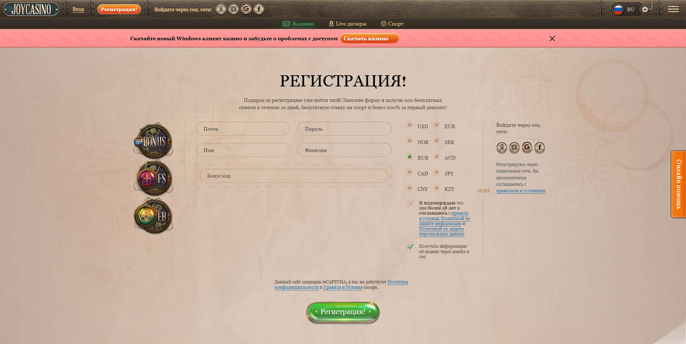Click the Google login icon in header
This screenshot has height=344, width=686.
pos(246,9)
